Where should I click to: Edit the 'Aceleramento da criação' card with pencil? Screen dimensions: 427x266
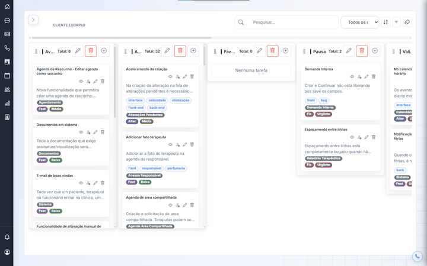(x=184, y=77)
